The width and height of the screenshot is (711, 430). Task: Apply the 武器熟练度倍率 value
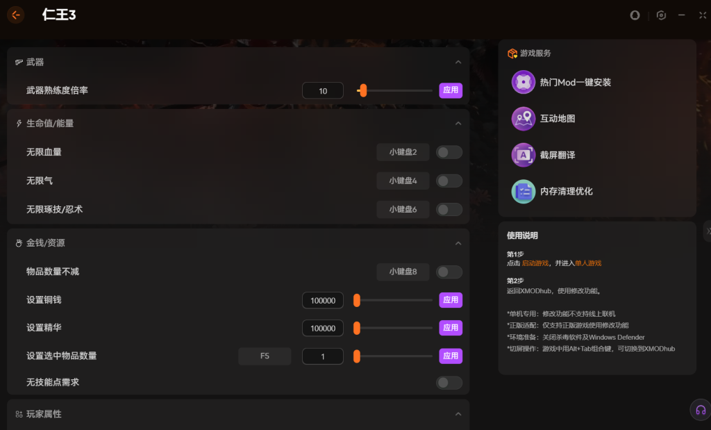[451, 90]
